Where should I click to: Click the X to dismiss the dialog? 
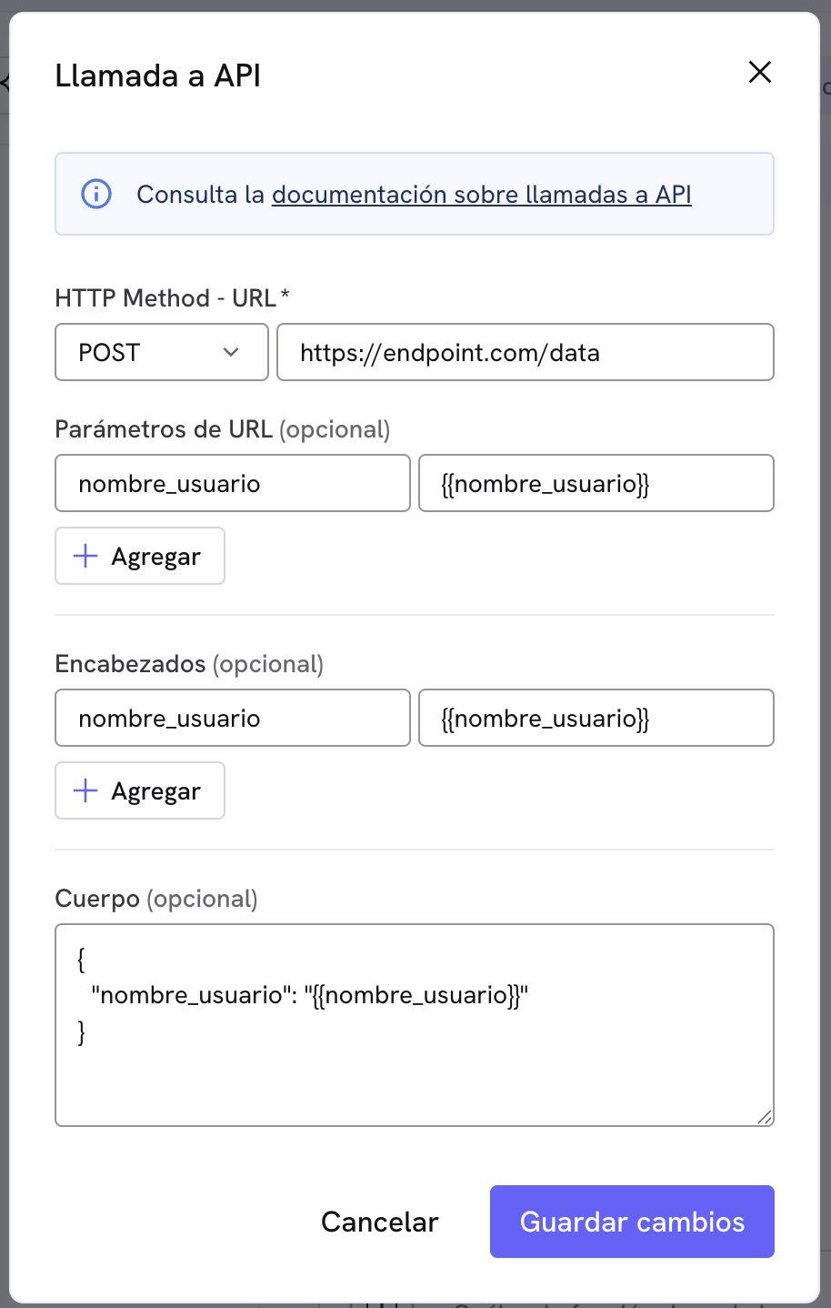click(x=759, y=72)
